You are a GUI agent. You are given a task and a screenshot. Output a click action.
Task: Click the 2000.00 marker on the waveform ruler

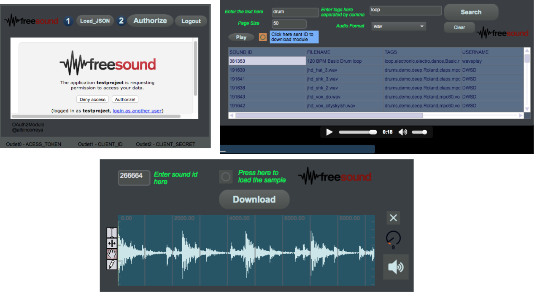184,218
